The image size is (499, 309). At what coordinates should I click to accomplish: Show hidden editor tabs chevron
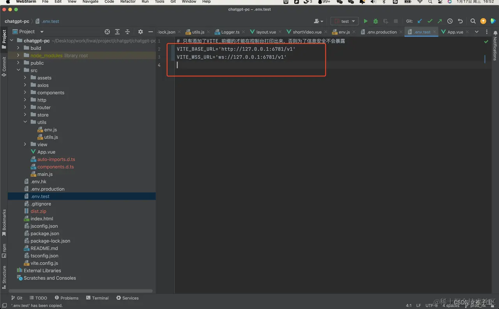476,32
